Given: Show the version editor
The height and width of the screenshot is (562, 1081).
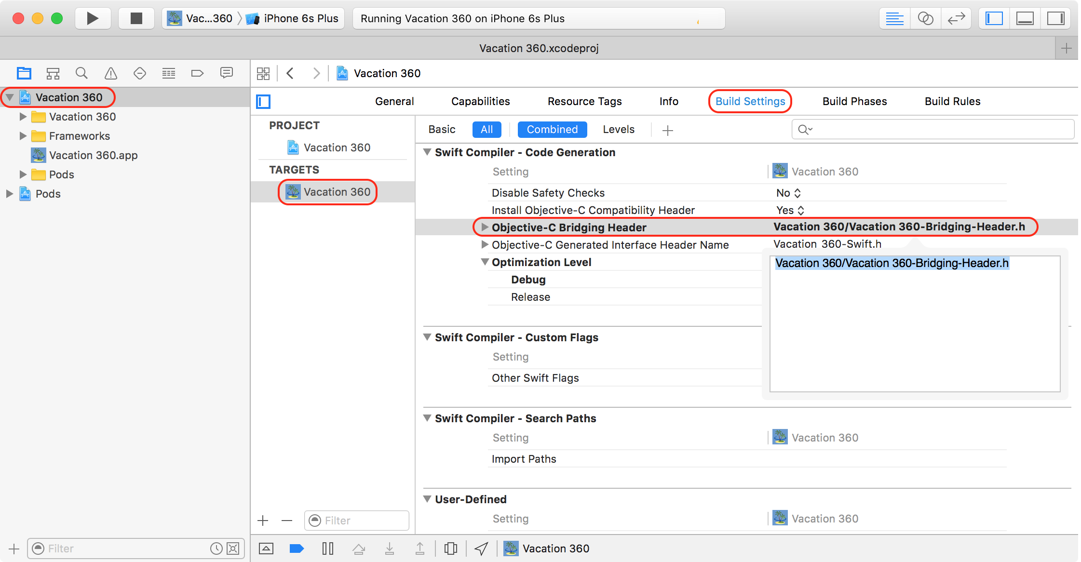Looking at the screenshot, I should pyautogui.click(x=956, y=18).
